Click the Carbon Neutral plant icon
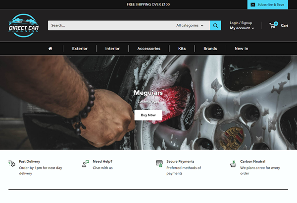Viewport: 297px width, 203px height. click(233, 164)
